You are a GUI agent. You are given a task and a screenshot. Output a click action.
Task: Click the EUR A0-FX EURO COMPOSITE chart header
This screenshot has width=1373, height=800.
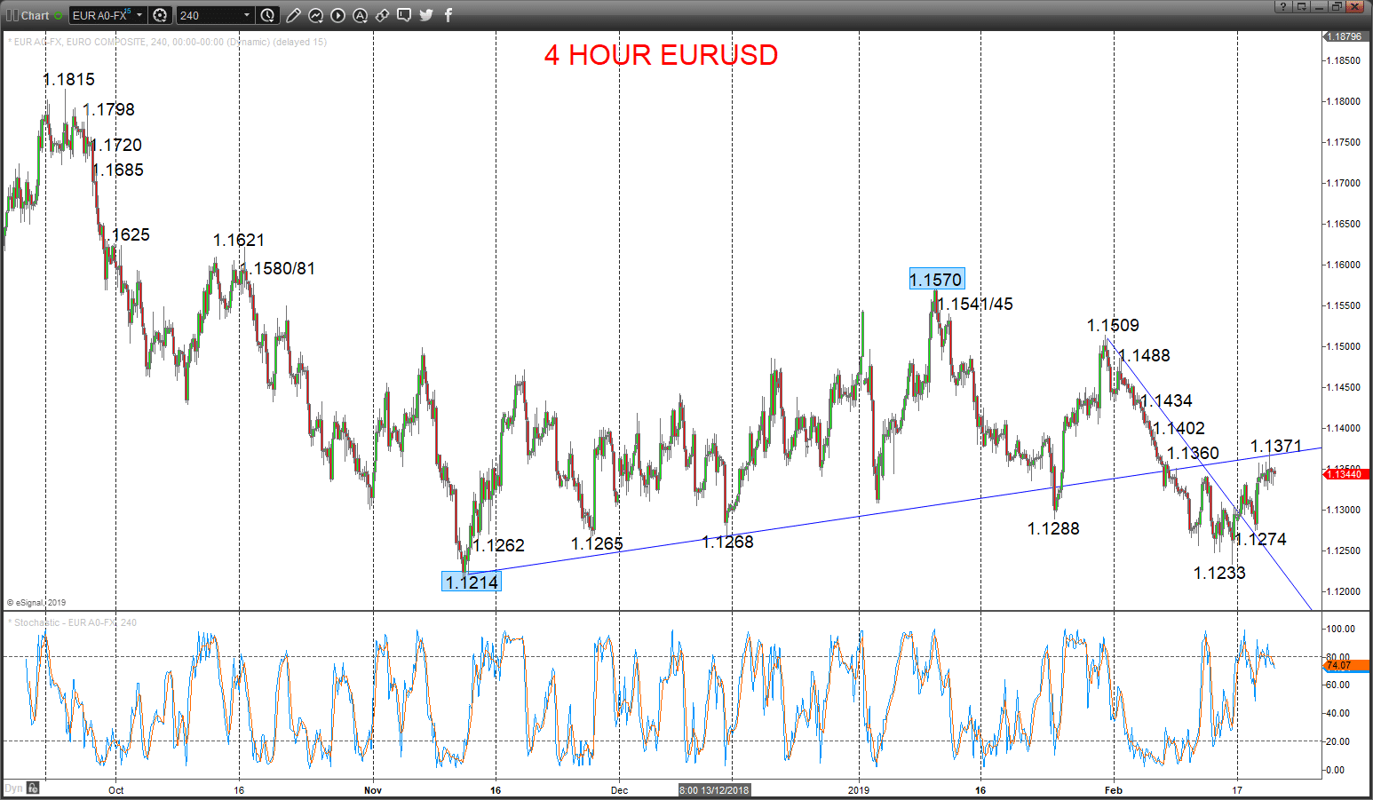tap(167, 42)
